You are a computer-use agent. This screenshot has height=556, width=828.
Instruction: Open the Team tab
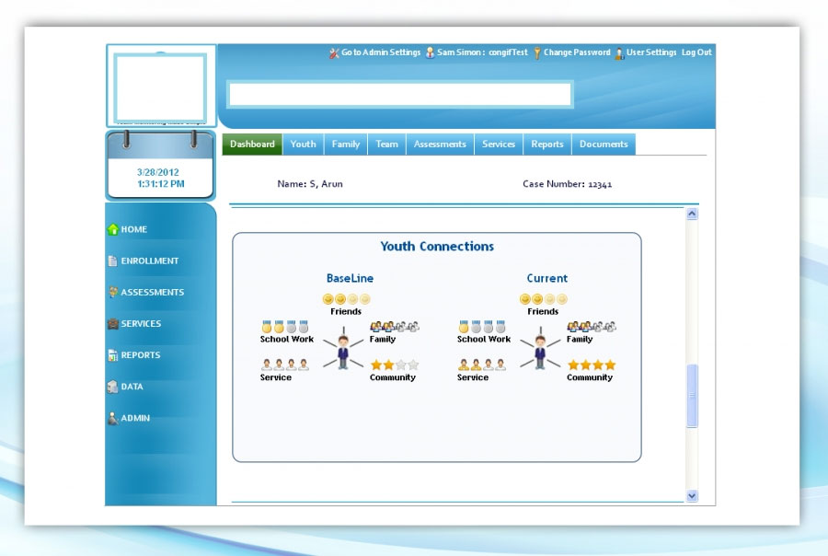point(386,145)
